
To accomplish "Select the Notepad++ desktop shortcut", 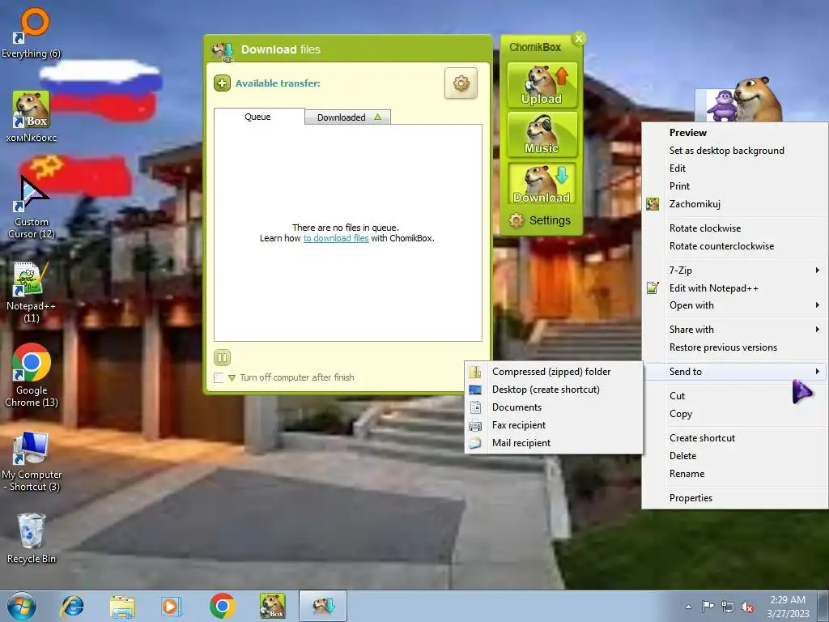I will tap(32, 292).
